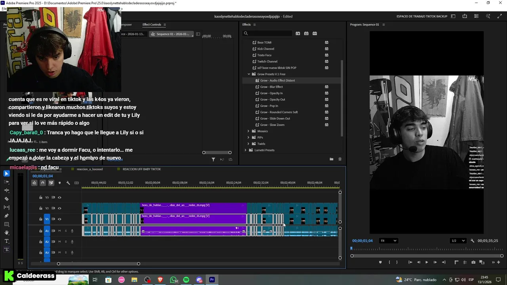Collapse the Grow Presets V.1 Free folder
Image resolution: width=507 pixels, height=285 pixels.
[x=249, y=74]
